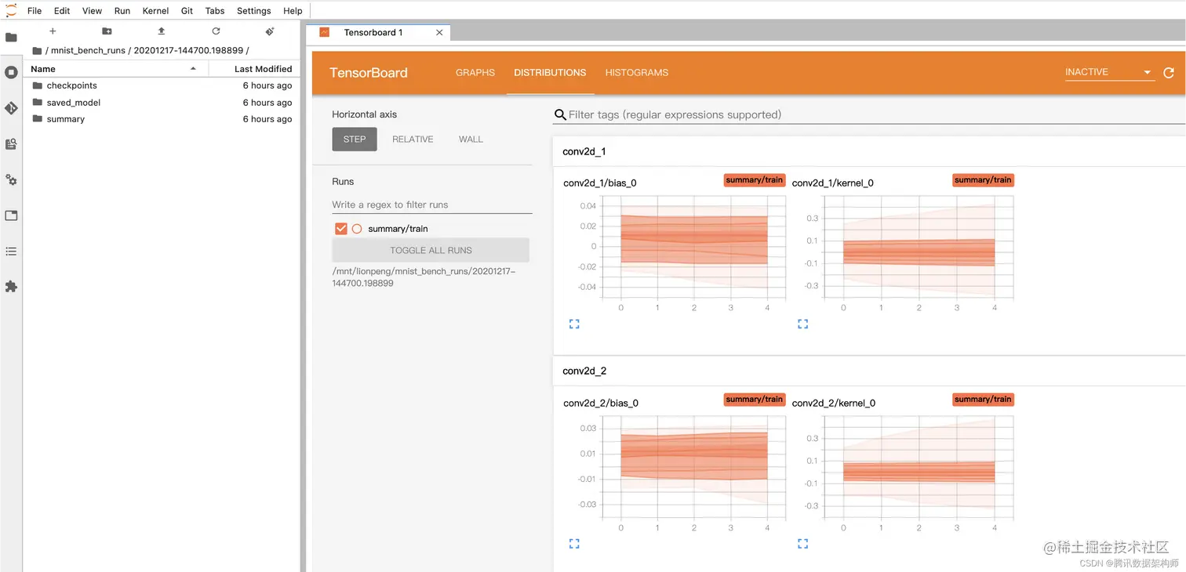Uncheck the summary/train run checkbox
Image resolution: width=1186 pixels, height=572 pixels.
click(340, 229)
